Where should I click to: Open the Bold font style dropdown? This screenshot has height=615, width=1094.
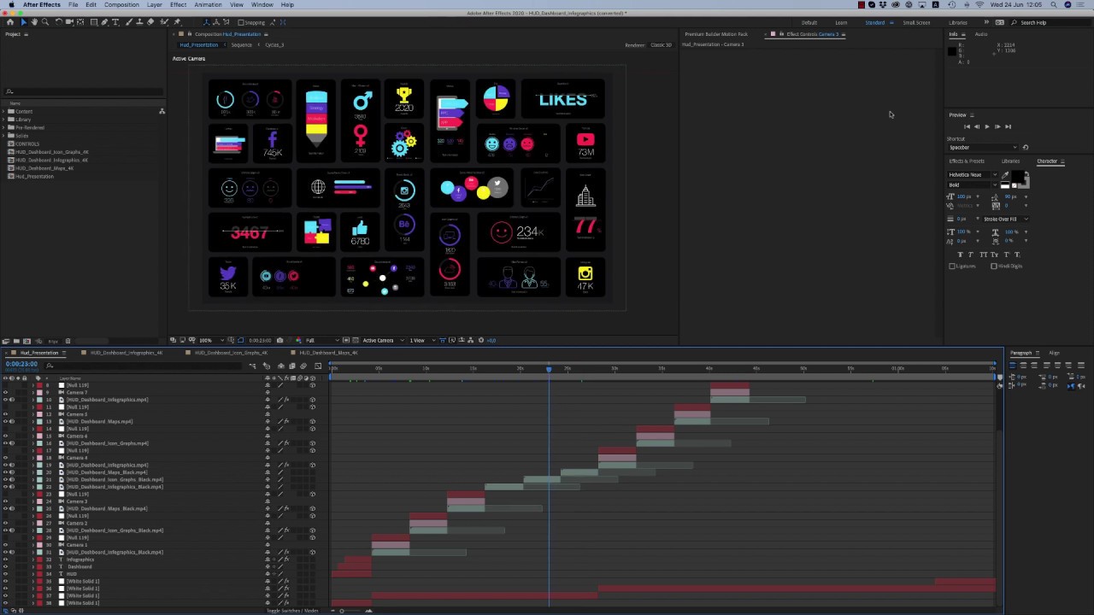[x=973, y=185]
